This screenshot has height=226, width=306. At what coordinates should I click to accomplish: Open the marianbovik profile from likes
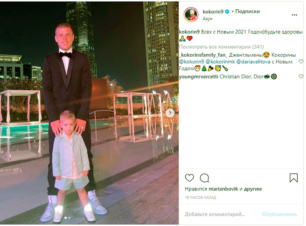223,189
